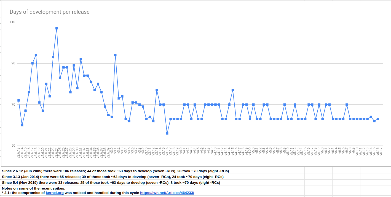Screen dimensions: 391x197
Task: Select the lowest data point at v3.16
Action: click(x=167, y=133)
